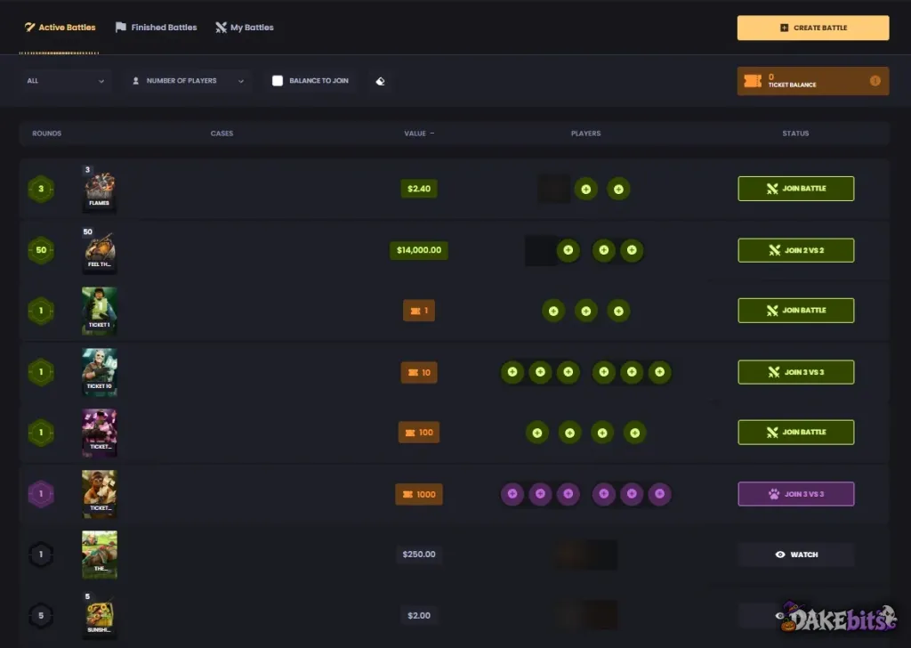Click middle plus slot in $14,000 battle
The image size is (911, 648).
pyautogui.click(x=604, y=250)
